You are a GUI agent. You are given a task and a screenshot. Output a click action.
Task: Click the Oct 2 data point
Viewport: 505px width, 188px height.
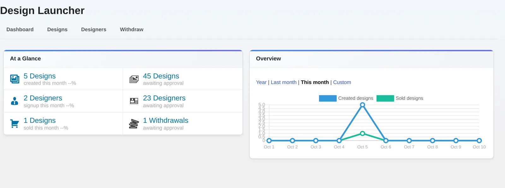coord(293,140)
